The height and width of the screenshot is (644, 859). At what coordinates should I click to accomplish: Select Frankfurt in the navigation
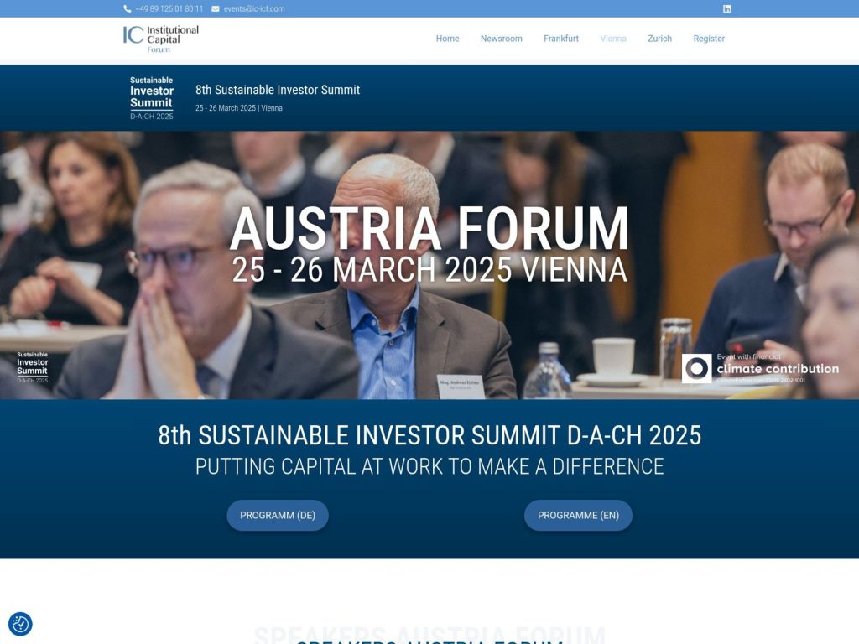(561, 39)
